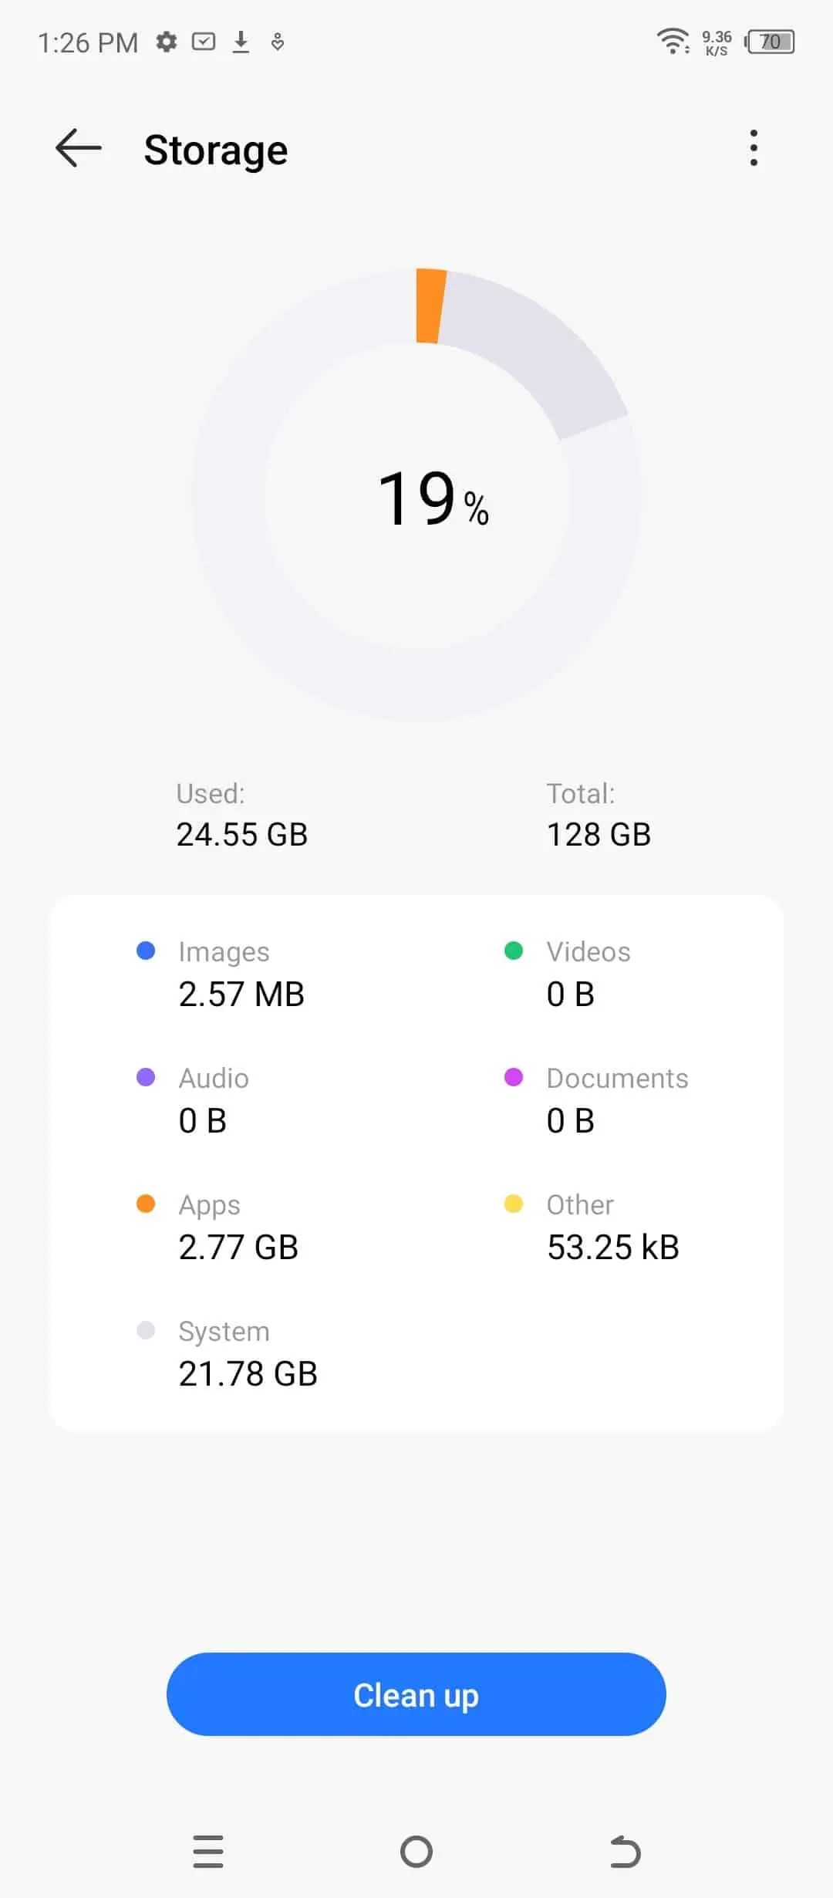The width and height of the screenshot is (833, 1898).
Task: Tap the Wi-Fi signal icon
Action: click(x=673, y=41)
